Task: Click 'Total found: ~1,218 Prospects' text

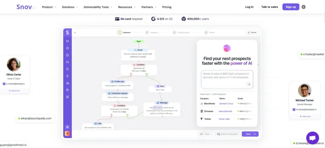Action: 213,94
